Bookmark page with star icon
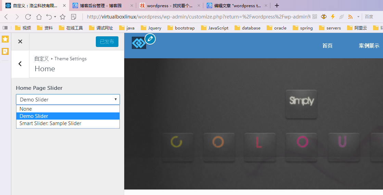Viewport: 383px width, 195px height. (63, 17)
